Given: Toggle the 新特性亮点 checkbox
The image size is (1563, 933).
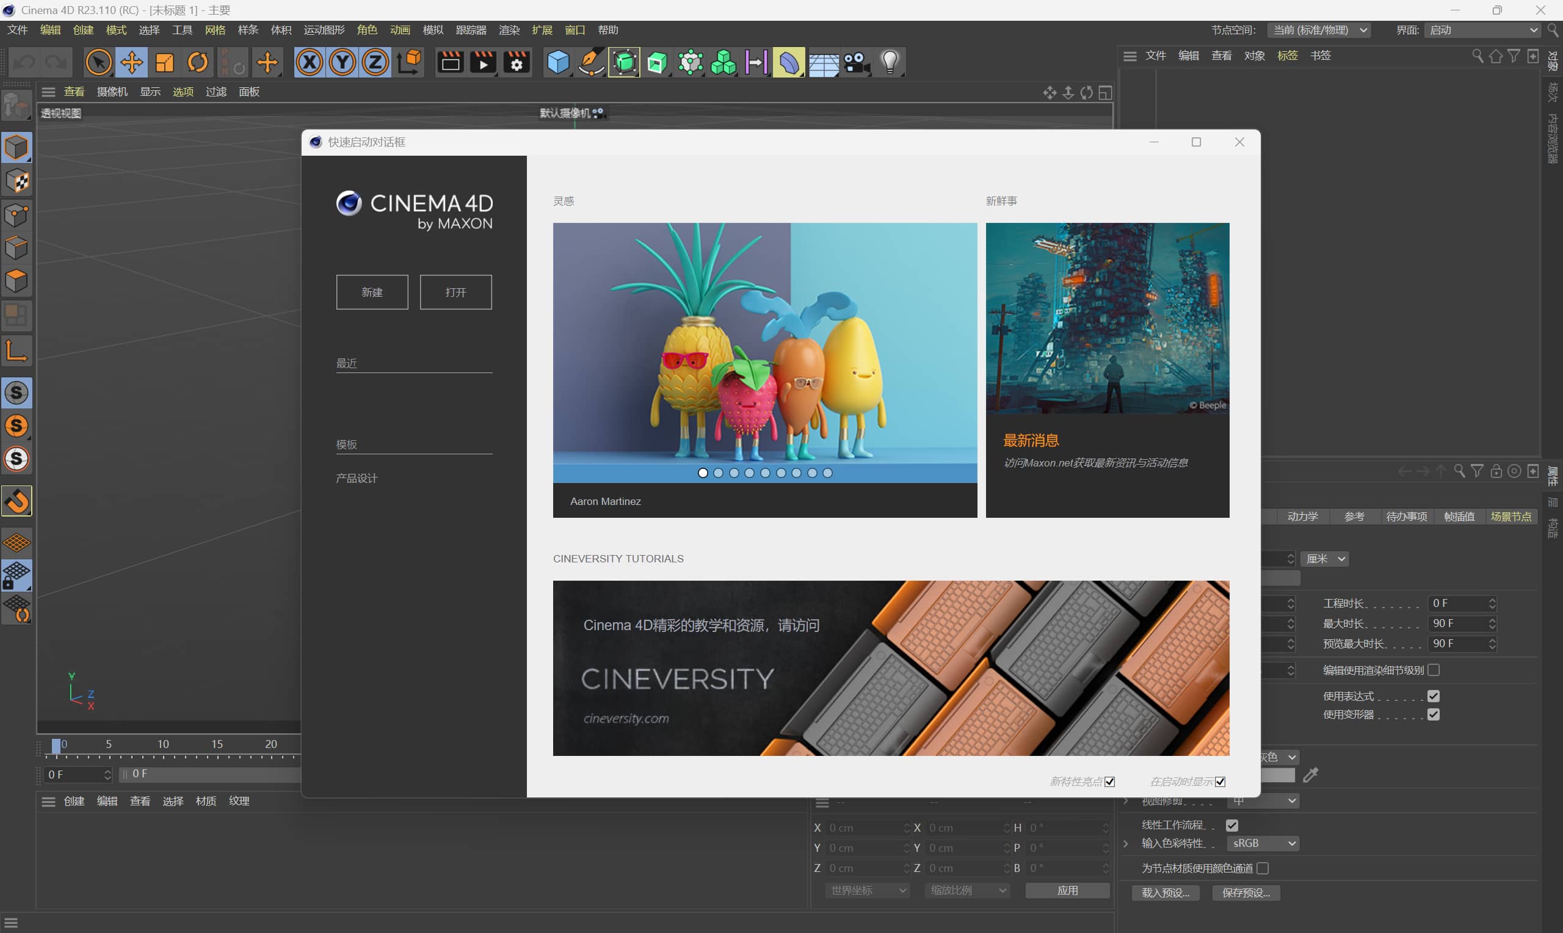Looking at the screenshot, I should pyautogui.click(x=1110, y=782).
